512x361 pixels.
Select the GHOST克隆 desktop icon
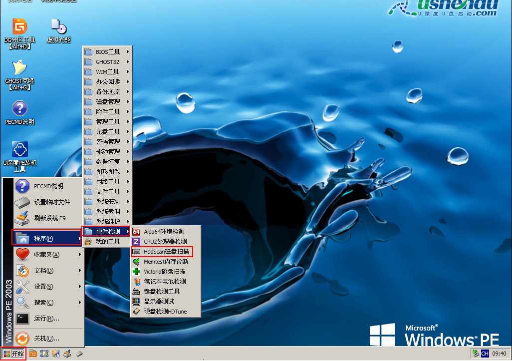pos(19,75)
